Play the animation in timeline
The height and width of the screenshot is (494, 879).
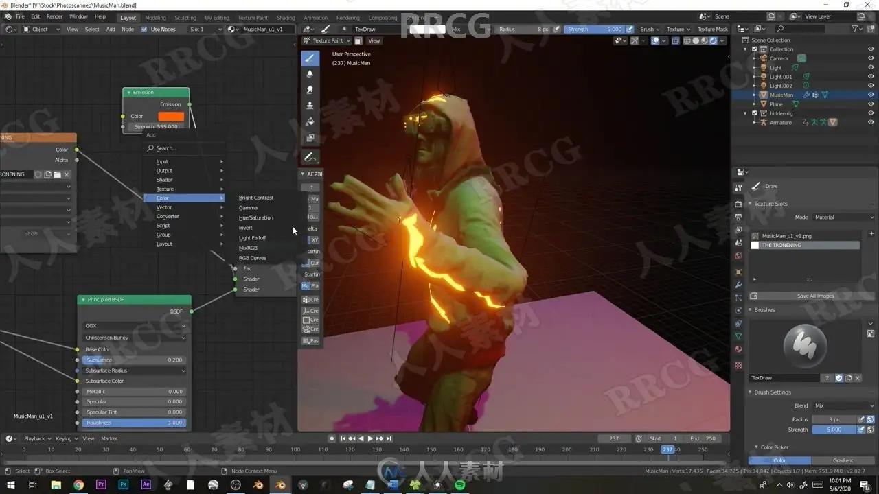pos(370,438)
